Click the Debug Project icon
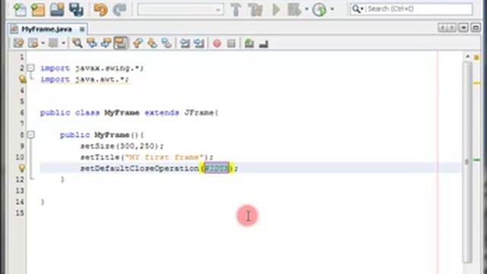The width and height of the screenshot is (487, 274). tap(294, 10)
